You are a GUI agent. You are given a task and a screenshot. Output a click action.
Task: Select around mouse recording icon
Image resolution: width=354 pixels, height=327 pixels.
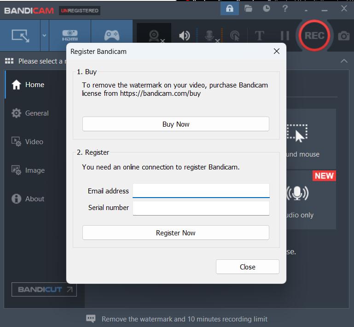297,133
